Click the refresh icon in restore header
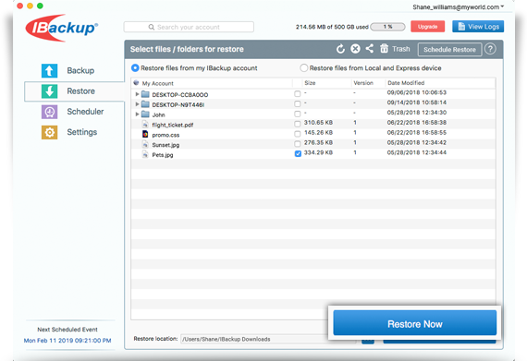 click(x=340, y=49)
